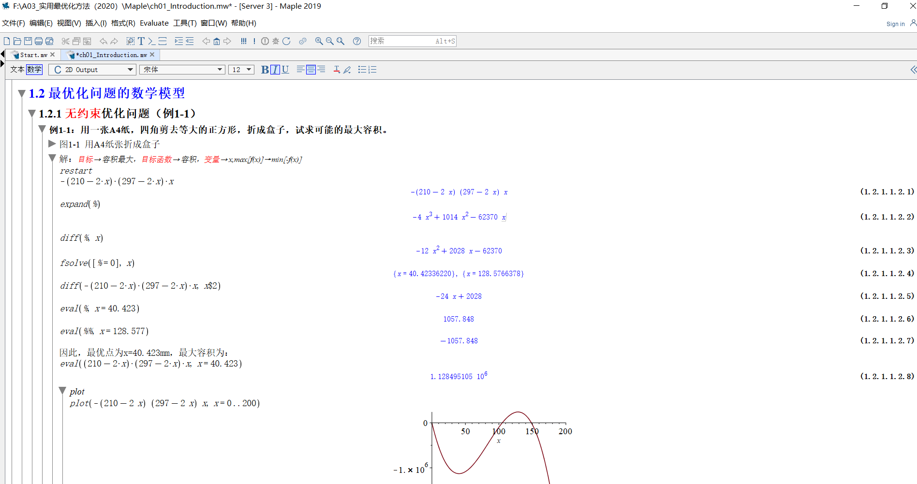Click the Print icon in toolbar
Viewport: 917px width, 484px height.
(39, 41)
